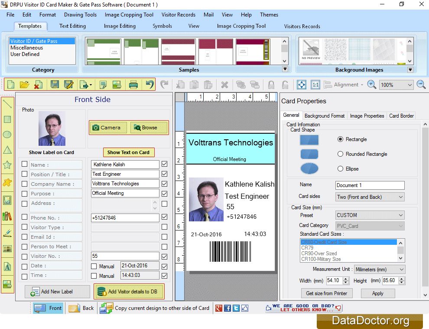The height and width of the screenshot is (329, 429).
Task: Click the Document 1 name field
Action: click(370, 185)
